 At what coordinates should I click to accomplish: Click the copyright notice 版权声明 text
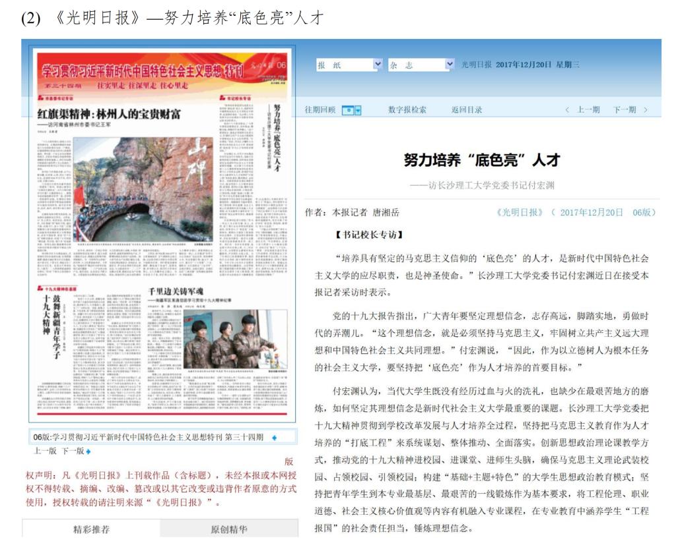[161, 482]
